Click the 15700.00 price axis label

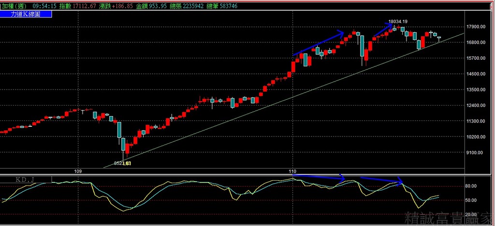pos(476,58)
